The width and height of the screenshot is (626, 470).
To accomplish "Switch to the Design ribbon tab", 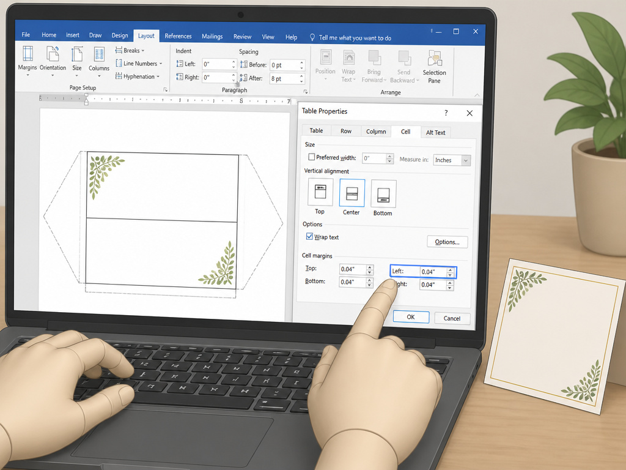I will 120,35.
